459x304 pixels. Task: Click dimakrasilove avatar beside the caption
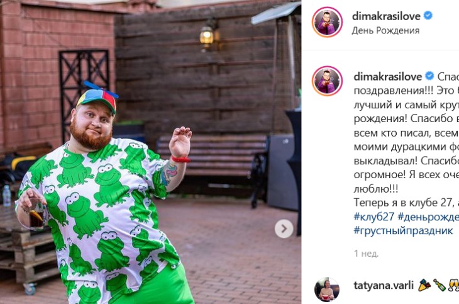[x=327, y=81]
